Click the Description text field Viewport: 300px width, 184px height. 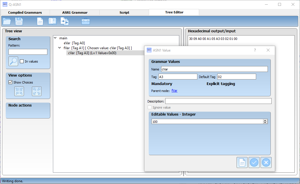[218, 101]
